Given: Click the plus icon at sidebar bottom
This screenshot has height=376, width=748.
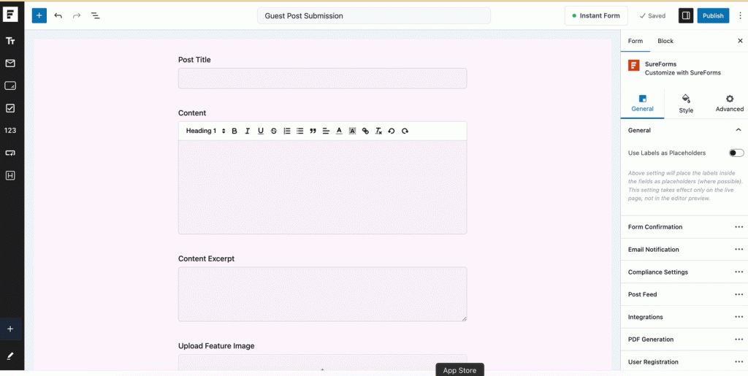Looking at the screenshot, I should [x=10, y=329].
